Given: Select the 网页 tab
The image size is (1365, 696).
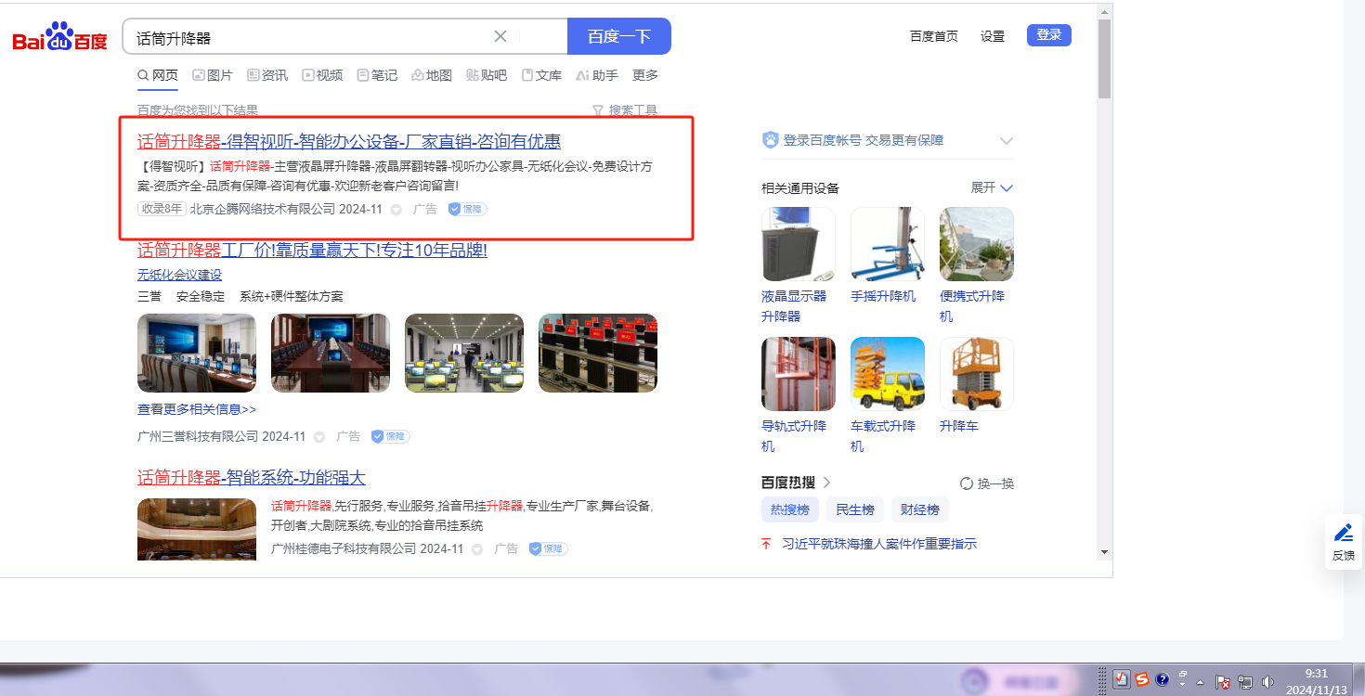Looking at the screenshot, I should (158, 75).
